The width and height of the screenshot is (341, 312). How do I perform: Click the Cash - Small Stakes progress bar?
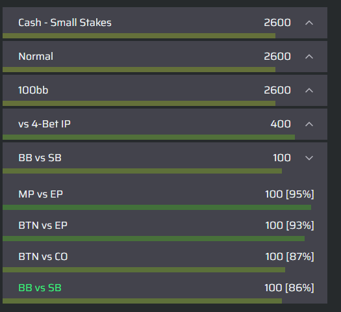click(139, 36)
